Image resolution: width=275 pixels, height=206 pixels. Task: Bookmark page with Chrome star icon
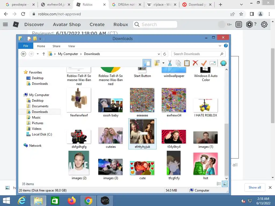pyautogui.click(x=241, y=14)
